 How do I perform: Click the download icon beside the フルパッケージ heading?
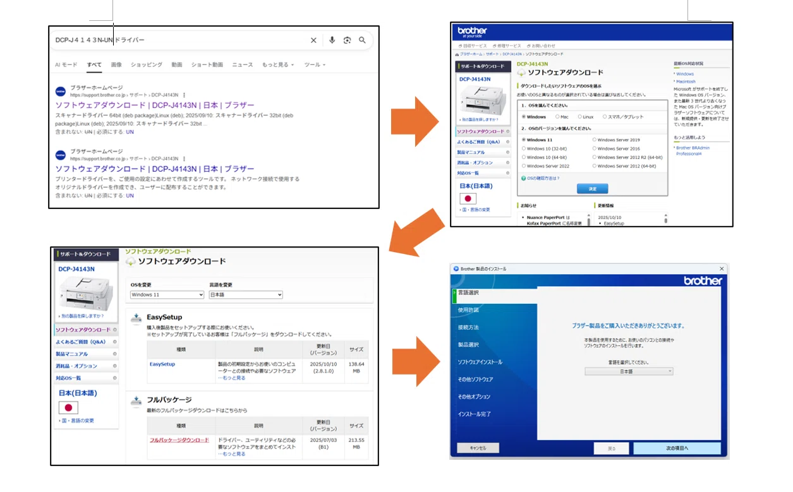[x=136, y=400]
